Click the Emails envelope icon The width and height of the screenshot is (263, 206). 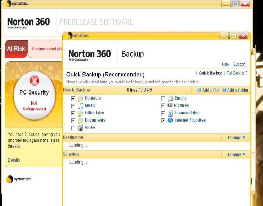[x=170, y=98]
